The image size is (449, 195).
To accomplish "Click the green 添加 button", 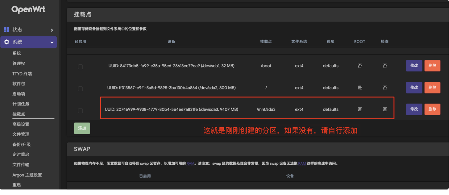I will coord(82,128).
